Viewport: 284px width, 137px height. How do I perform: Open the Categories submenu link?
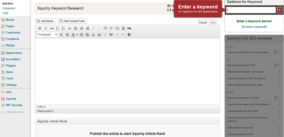[x=9, y=8]
